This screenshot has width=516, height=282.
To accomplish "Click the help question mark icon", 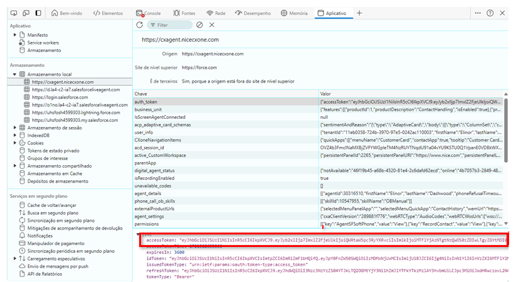I will (490, 13).
